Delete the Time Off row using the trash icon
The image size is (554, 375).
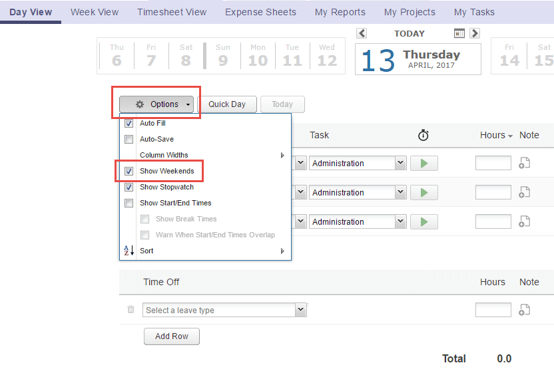131,310
